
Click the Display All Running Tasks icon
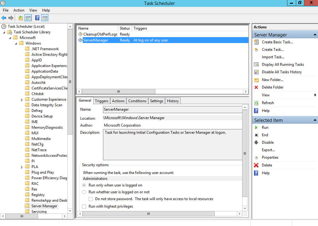tap(256, 65)
